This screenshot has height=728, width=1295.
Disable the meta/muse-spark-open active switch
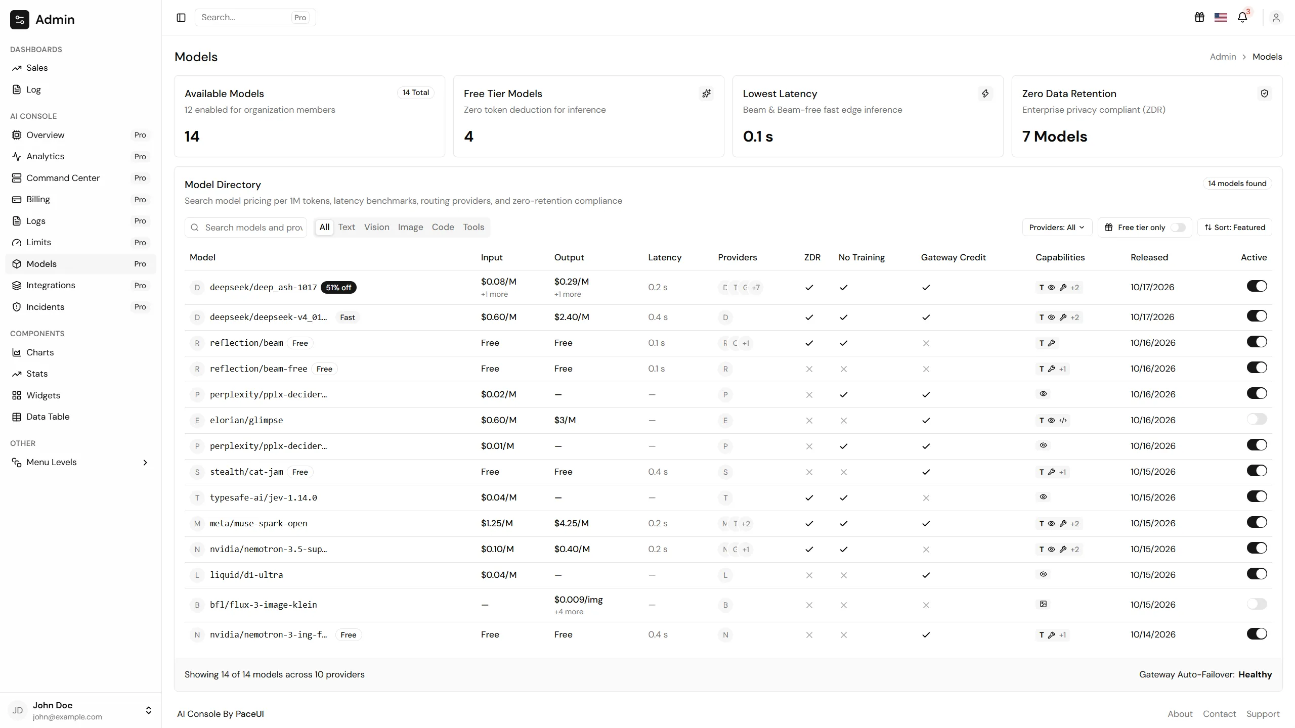coord(1257,522)
